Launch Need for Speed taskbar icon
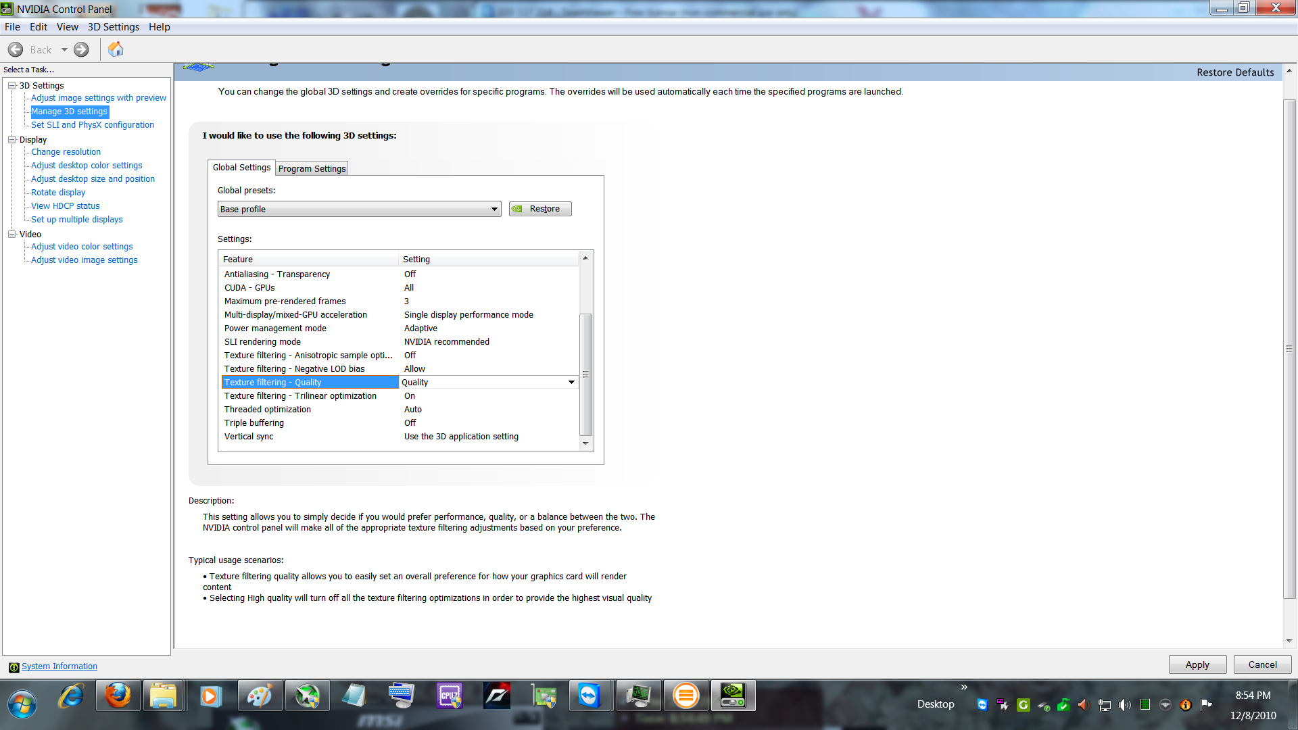Screen dimensions: 1298x730 click(x=497, y=696)
